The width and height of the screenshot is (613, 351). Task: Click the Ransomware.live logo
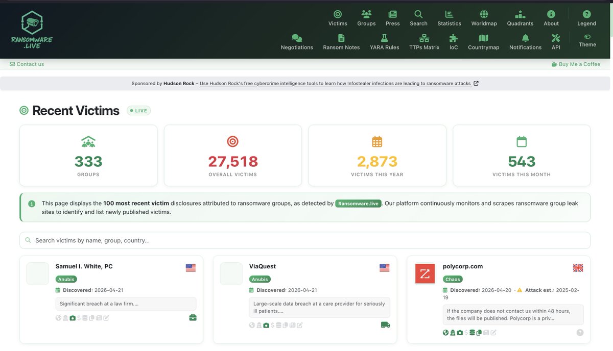point(32,29)
